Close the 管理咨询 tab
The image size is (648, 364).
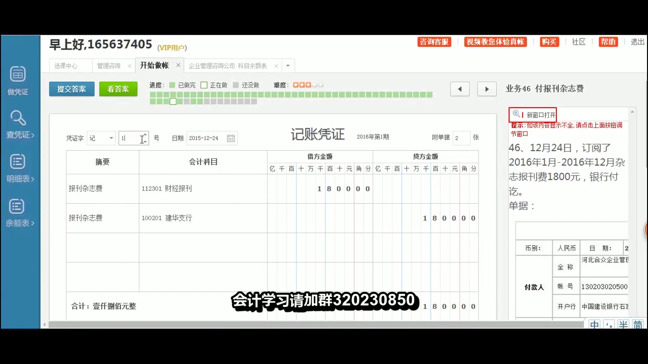tap(130, 66)
